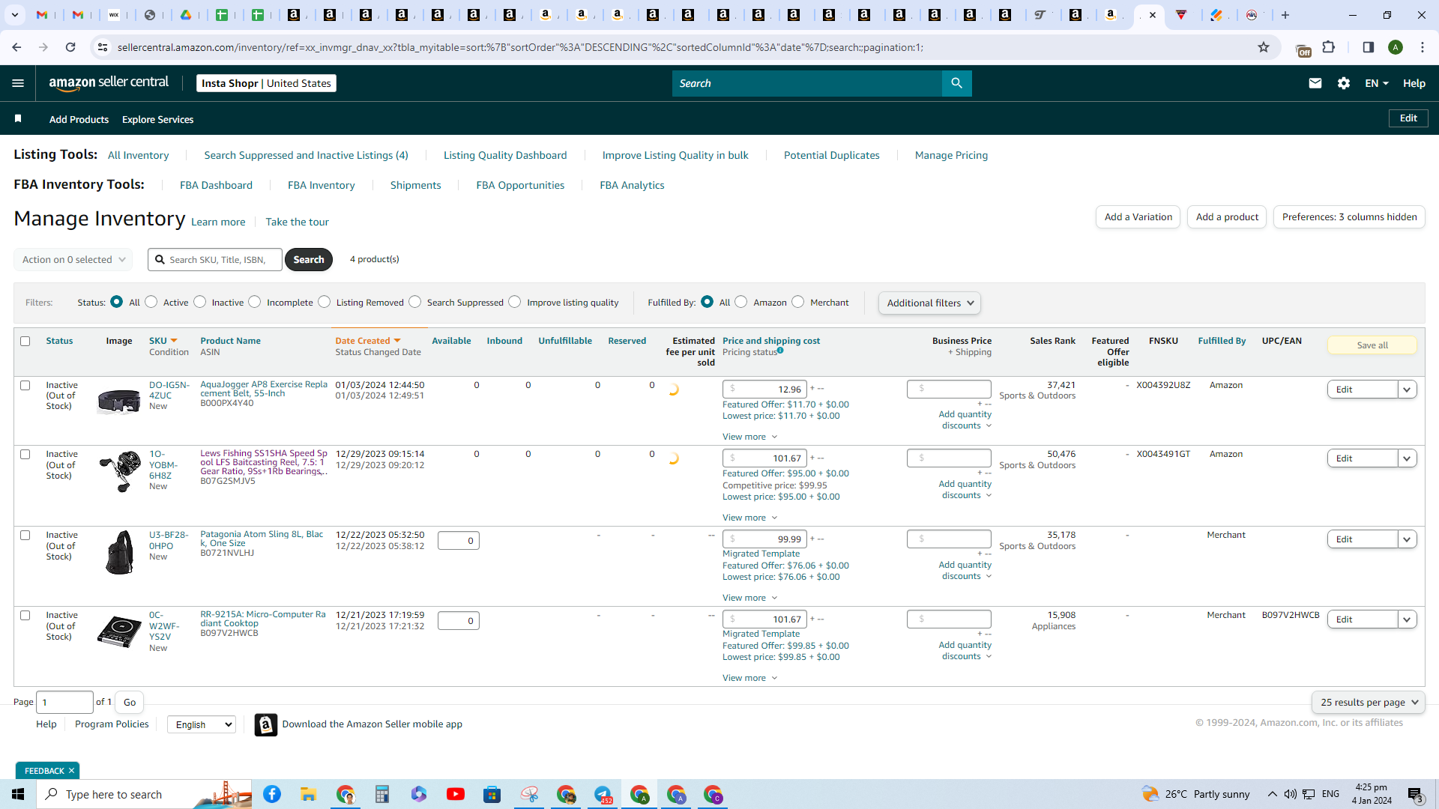Click Amazon Seller mobile app icon
The image size is (1439, 809).
265,724
